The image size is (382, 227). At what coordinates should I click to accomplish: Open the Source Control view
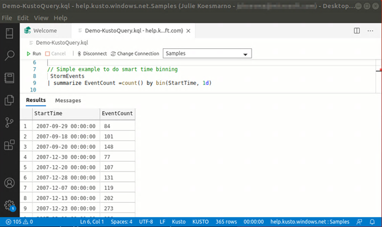coord(10,123)
